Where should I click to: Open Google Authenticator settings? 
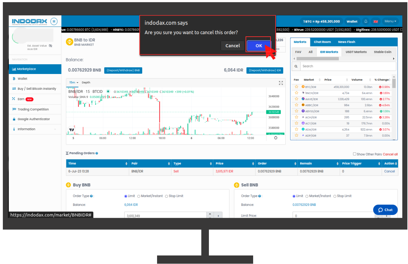point(35,119)
